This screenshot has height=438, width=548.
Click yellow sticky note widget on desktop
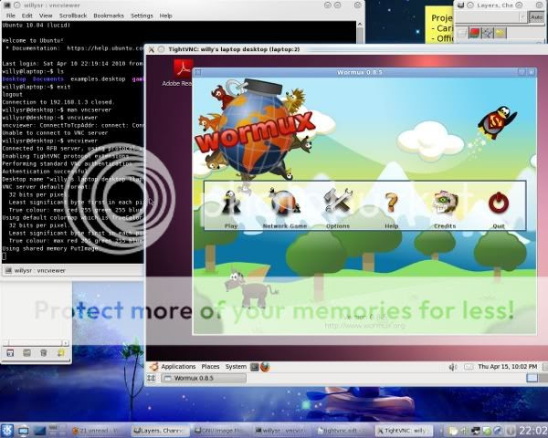click(x=438, y=25)
